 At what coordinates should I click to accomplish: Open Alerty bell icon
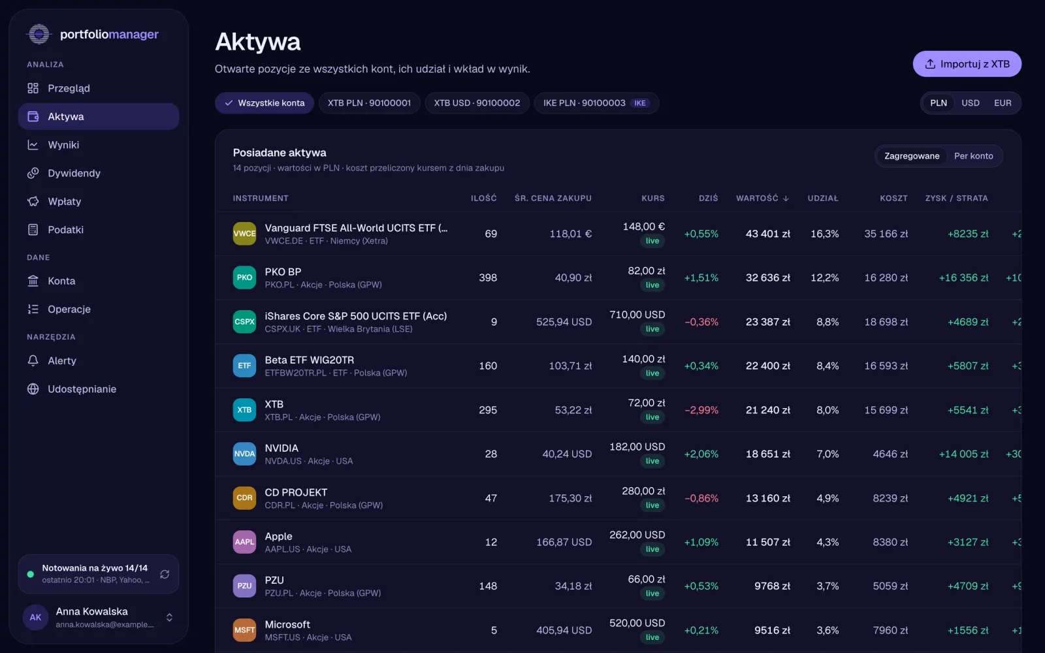coord(33,360)
